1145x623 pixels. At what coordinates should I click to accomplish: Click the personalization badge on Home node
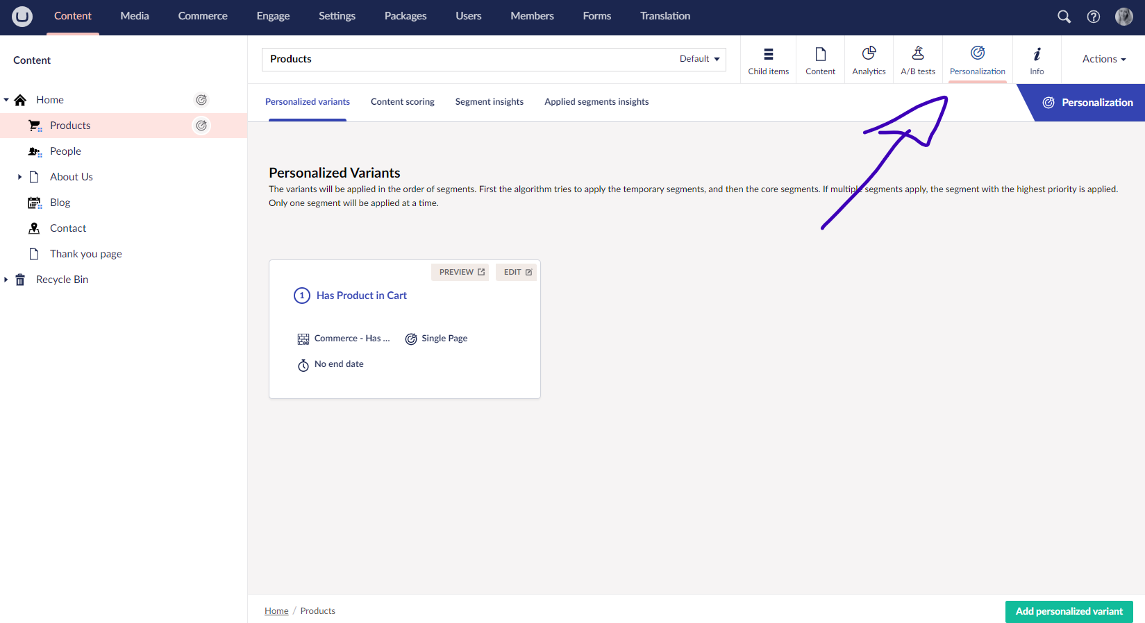201,100
